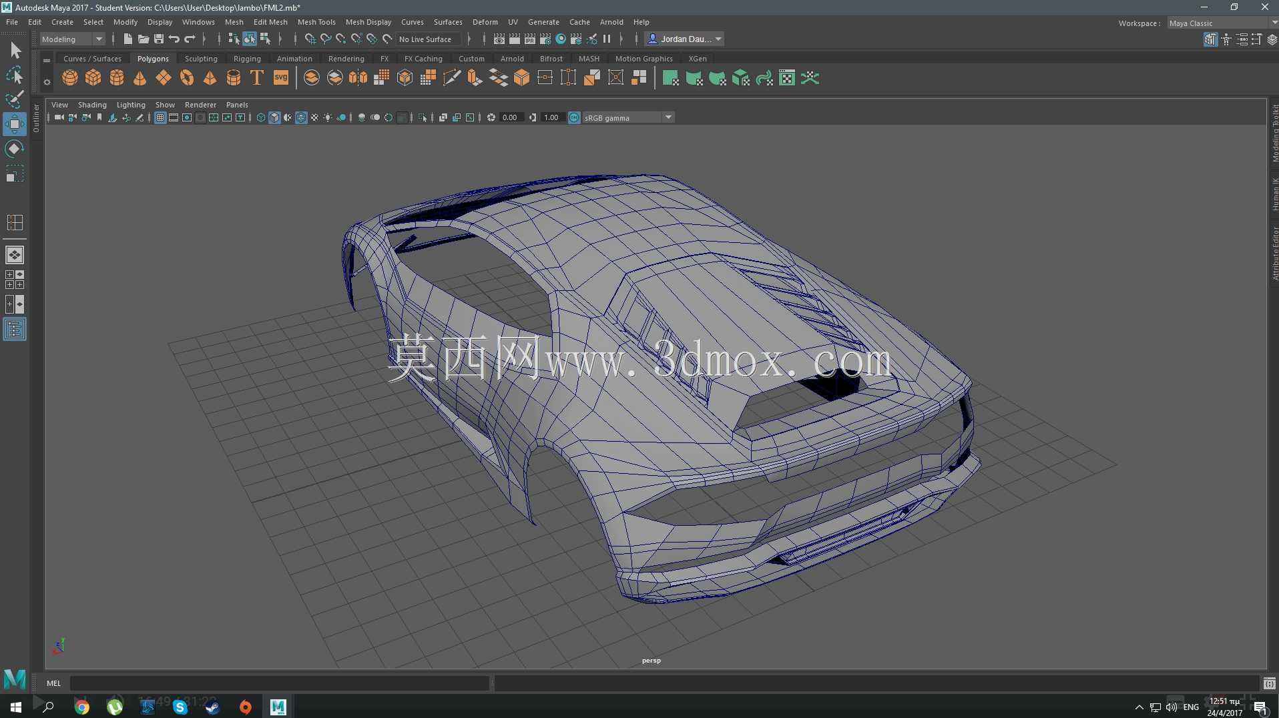Click the Undo arrow icon
Viewport: 1279px width, 718px height.
click(174, 39)
